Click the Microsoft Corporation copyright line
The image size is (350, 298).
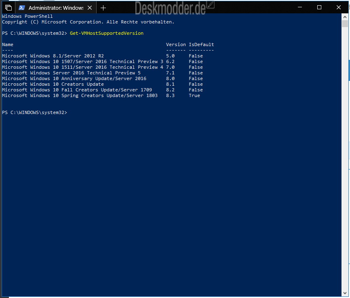(x=88, y=22)
